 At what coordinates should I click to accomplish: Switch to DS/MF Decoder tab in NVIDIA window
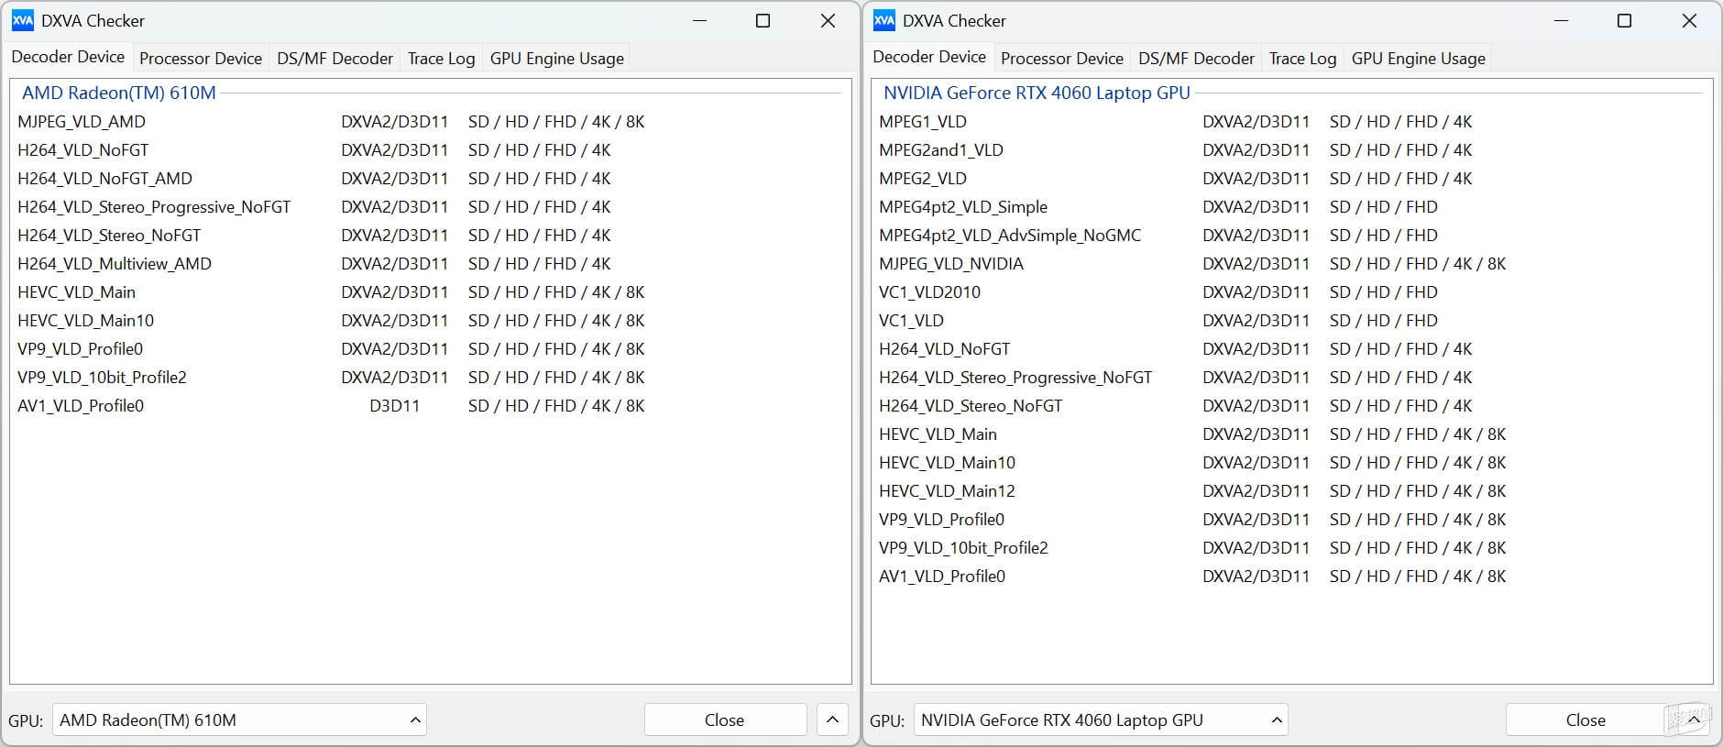click(x=1196, y=58)
